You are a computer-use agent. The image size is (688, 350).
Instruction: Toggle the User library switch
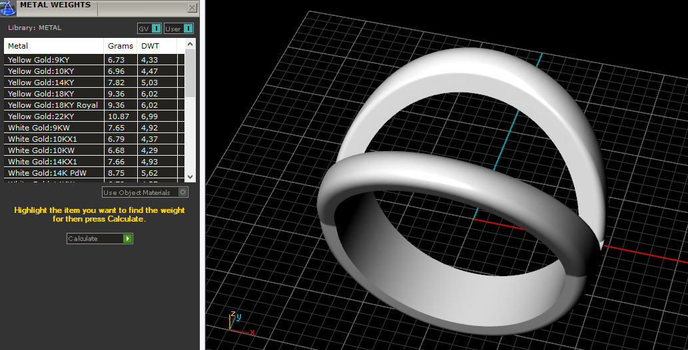click(178, 29)
